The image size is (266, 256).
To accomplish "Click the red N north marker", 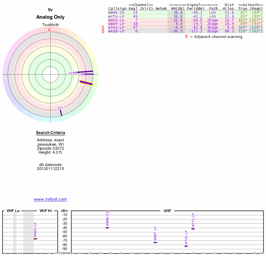I will tap(49, 30).
